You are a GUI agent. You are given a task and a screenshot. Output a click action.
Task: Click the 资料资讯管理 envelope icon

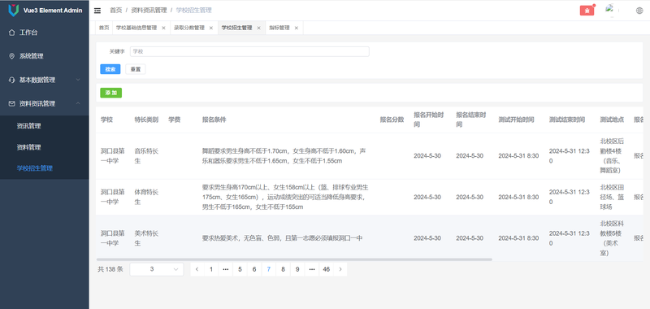[11, 104]
